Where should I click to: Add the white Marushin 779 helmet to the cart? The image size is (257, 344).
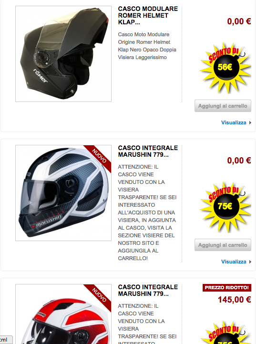pyautogui.click(x=223, y=245)
